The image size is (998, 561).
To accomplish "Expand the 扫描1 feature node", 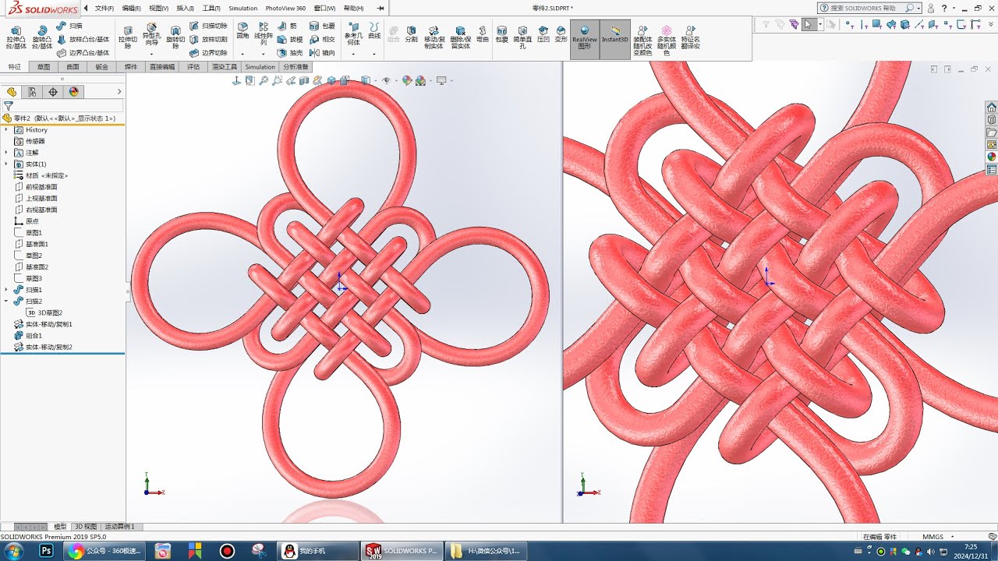I will 6,290.
